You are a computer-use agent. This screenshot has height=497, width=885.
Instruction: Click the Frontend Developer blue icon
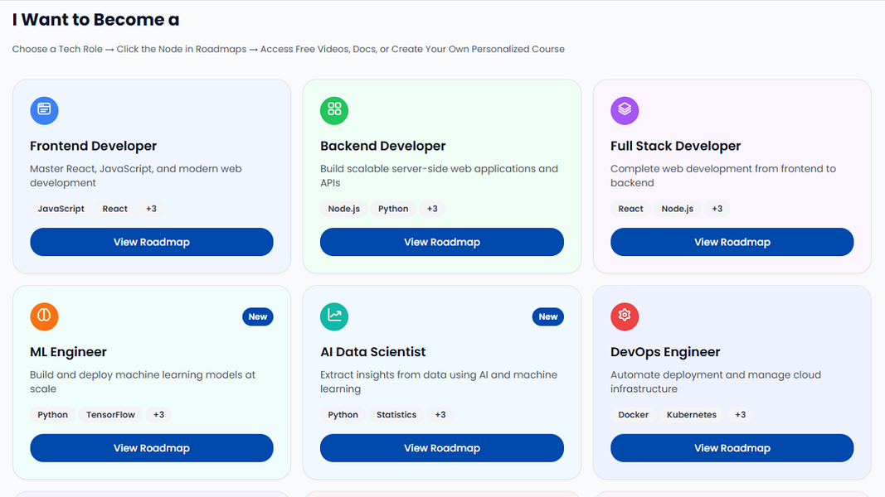44,110
